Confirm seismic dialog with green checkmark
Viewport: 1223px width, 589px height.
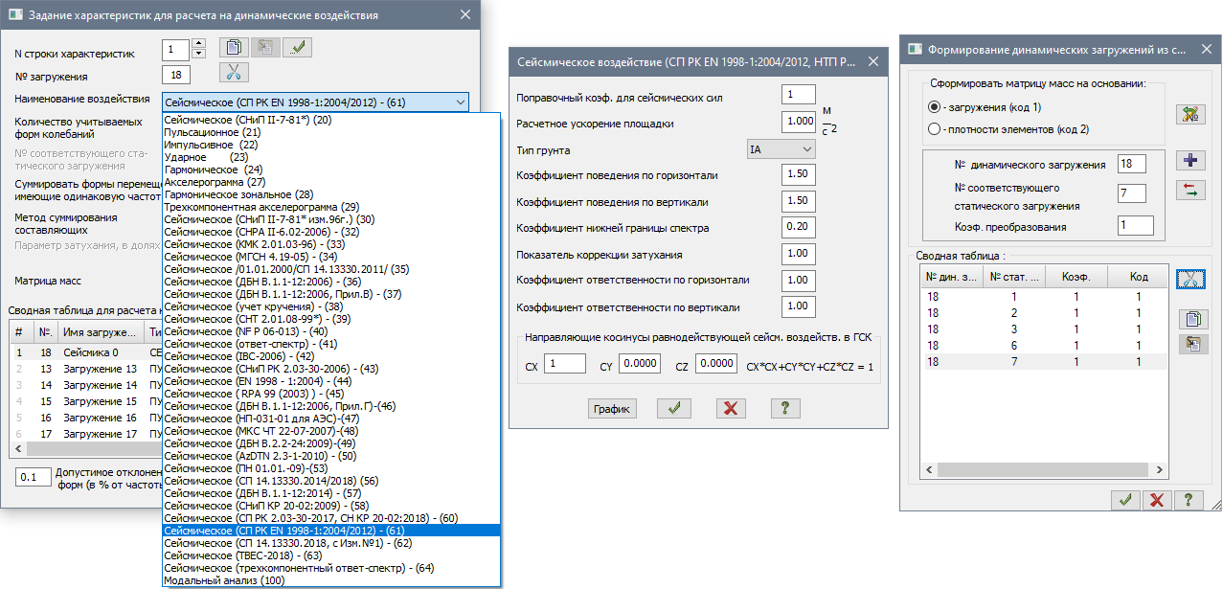click(x=673, y=408)
